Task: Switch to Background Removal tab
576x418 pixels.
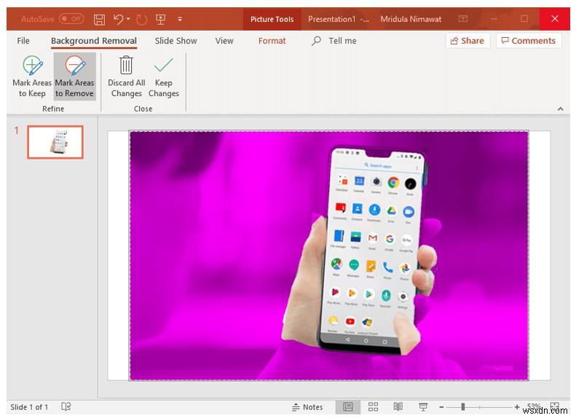Action: click(94, 41)
